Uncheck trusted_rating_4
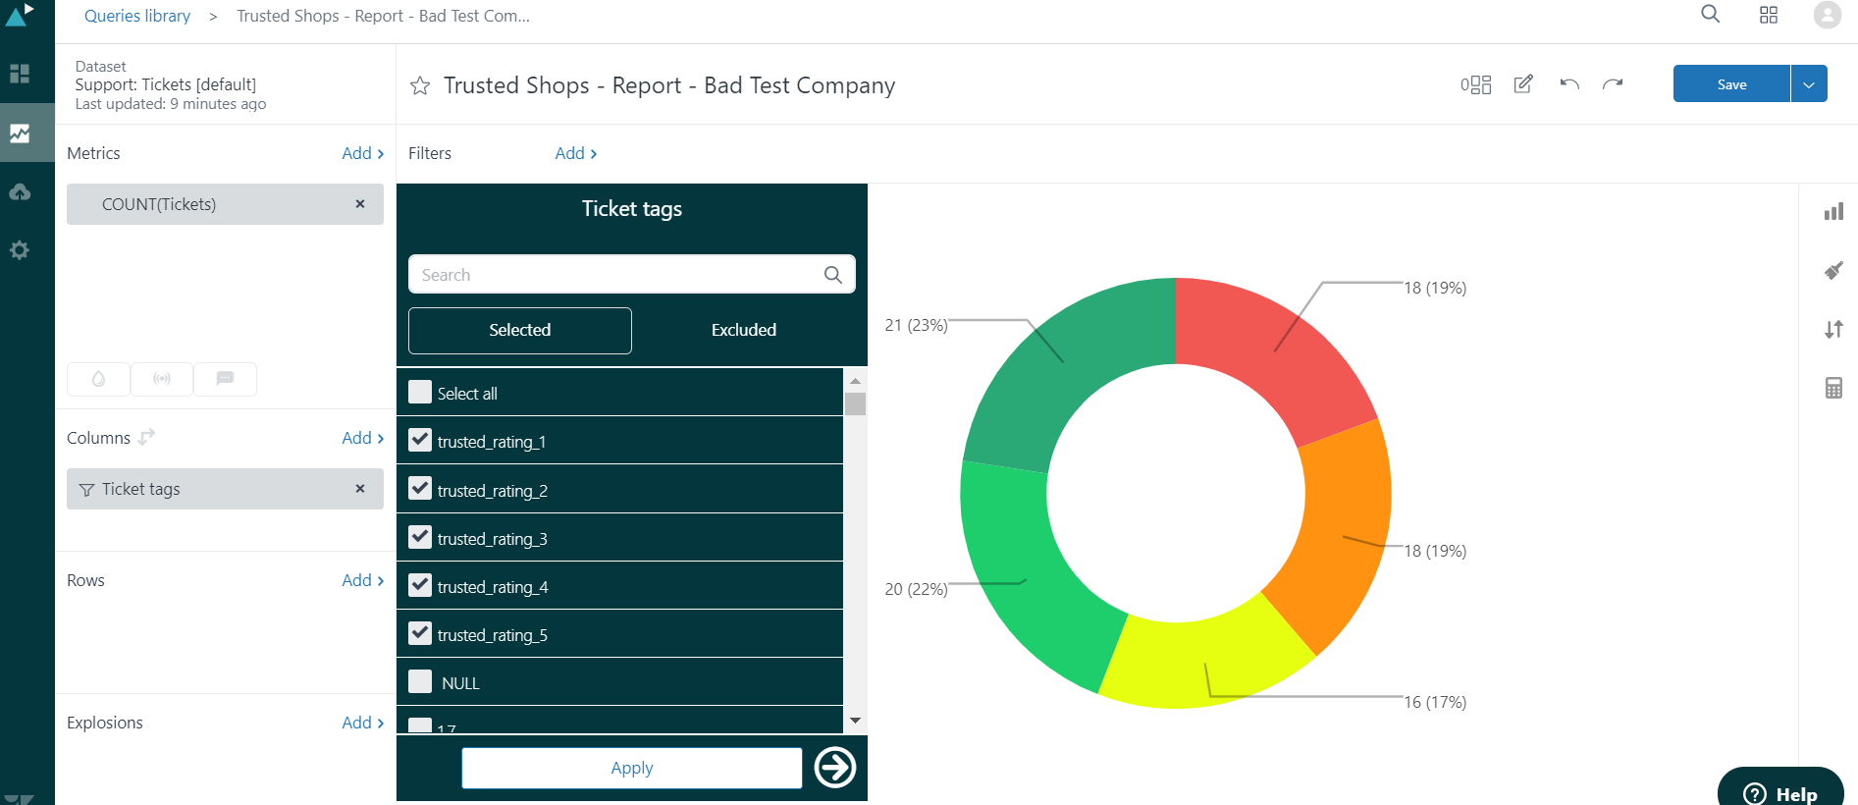Image resolution: width=1858 pixels, height=805 pixels. pyautogui.click(x=420, y=585)
